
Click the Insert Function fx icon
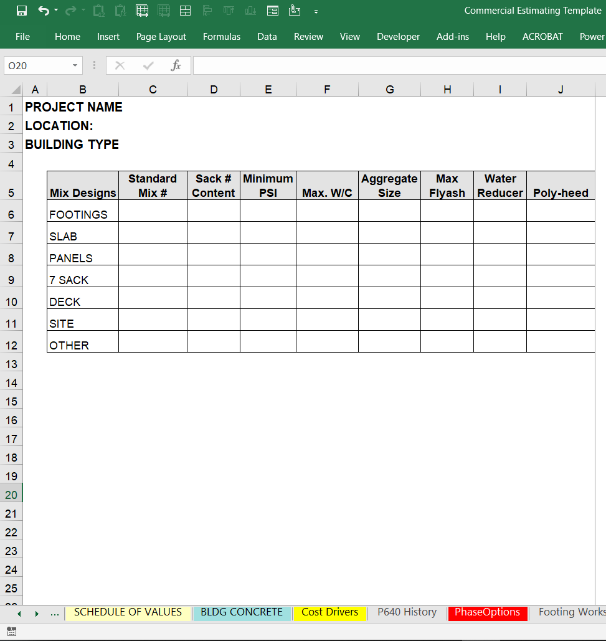pyautogui.click(x=176, y=65)
